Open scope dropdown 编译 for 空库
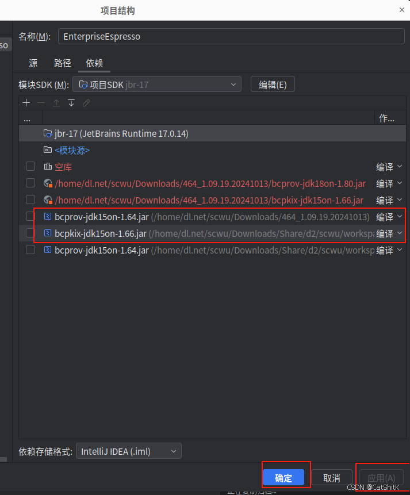The height and width of the screenshot is (495, 410). tap(389, 167)
